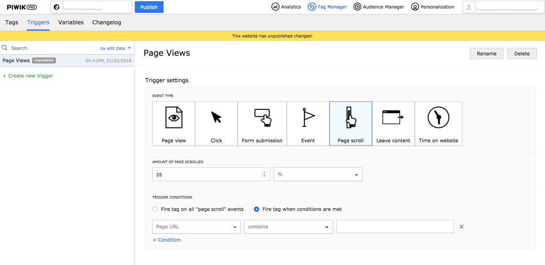Open Analytics from the top navigation
545x265 pixels.
point(286,6)
